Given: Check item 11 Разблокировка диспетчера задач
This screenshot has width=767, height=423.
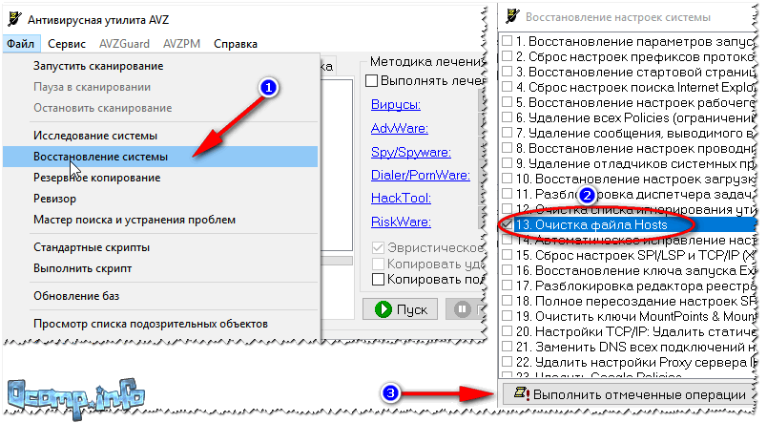Looking at the screenshot, I should point(508,194).
